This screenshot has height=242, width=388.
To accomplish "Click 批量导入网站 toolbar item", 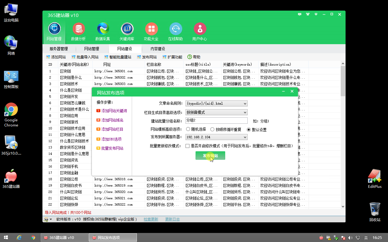I will [85, 57].
